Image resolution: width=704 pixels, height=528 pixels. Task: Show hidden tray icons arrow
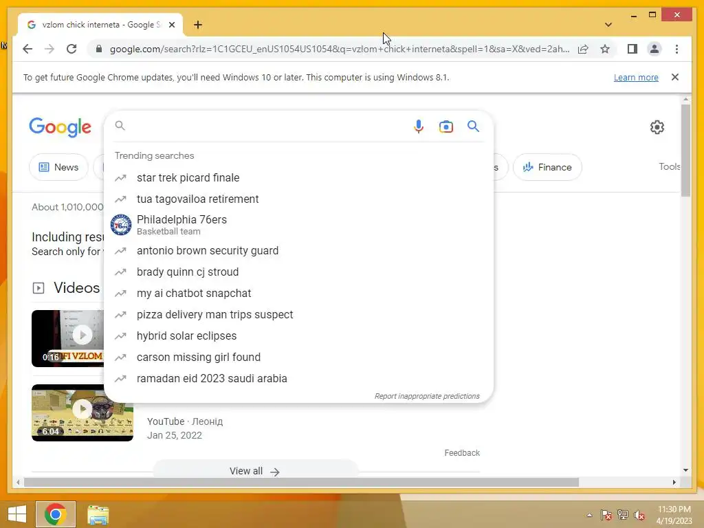[x=589, y=515]
